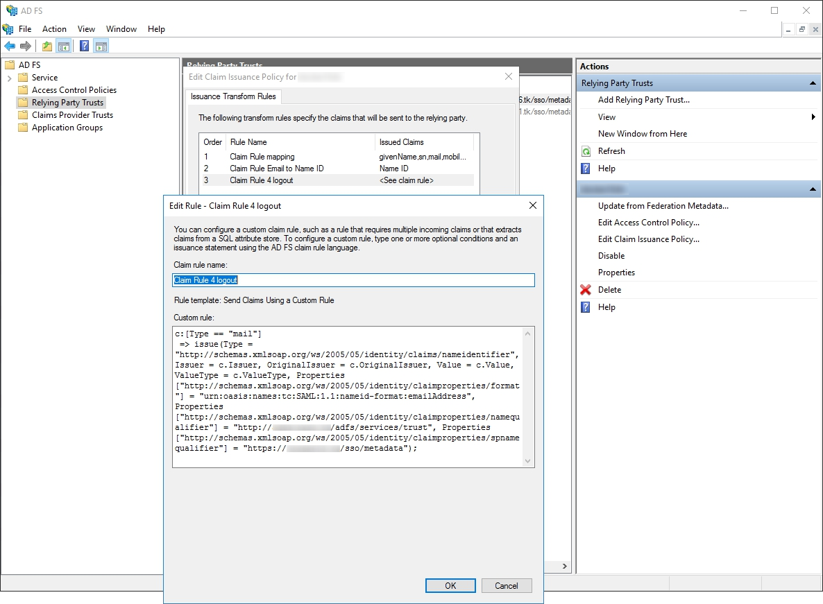Image resolution: width=823 pixels, height=604 pixels.
Task: Toggle the console tree visibility icon
Action: (x=63, y=45)
